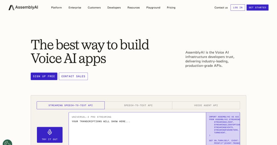The height and width of the screenshot is (145, 277).
Task: Open the cookie preferences icon
Action: point(7,142)
